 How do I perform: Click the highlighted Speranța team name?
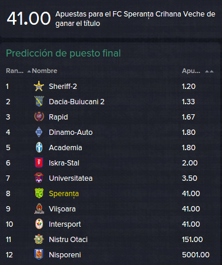click(x=64, y=194)
